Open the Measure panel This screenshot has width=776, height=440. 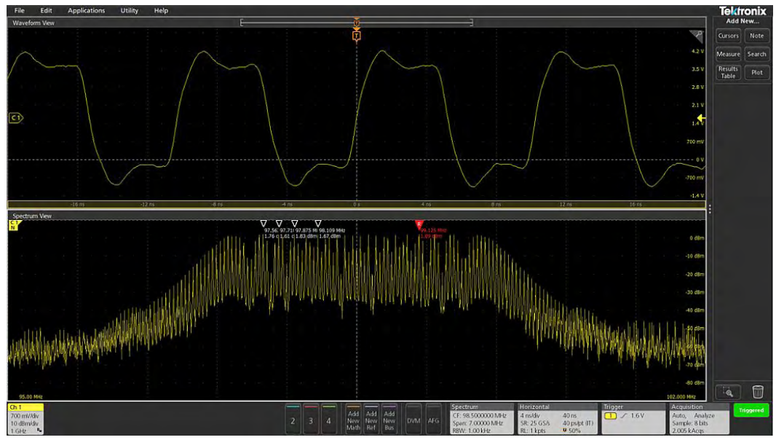(728, 54)
